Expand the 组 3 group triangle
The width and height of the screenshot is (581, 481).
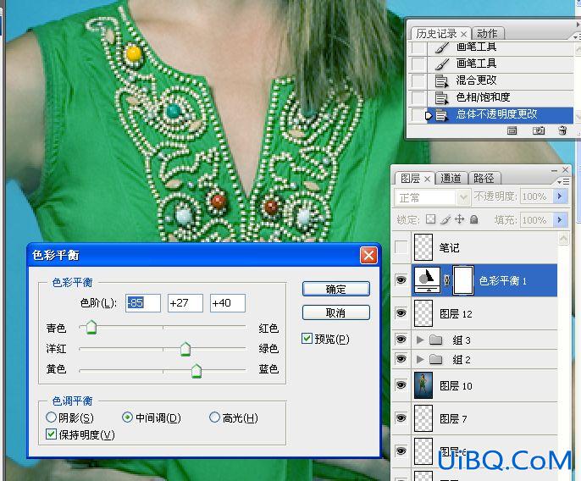(420, 340)
